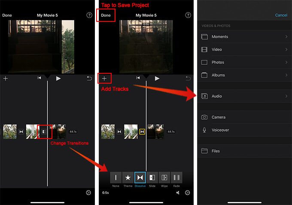The width and height of the screenshot is (292, 205).
Task: Choose the Theme transition option
Action: [x=128, y=178]
